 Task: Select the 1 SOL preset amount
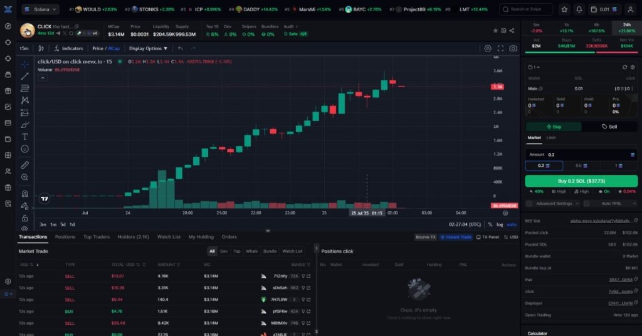click(619, 165)
